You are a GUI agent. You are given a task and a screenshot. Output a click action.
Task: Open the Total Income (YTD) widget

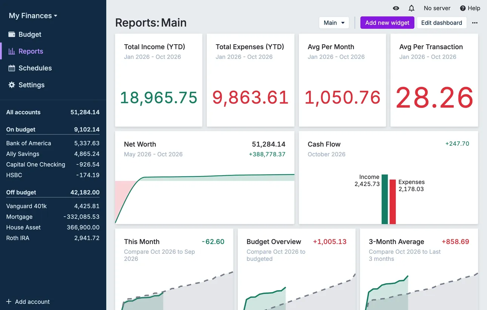tap(159, 80)
